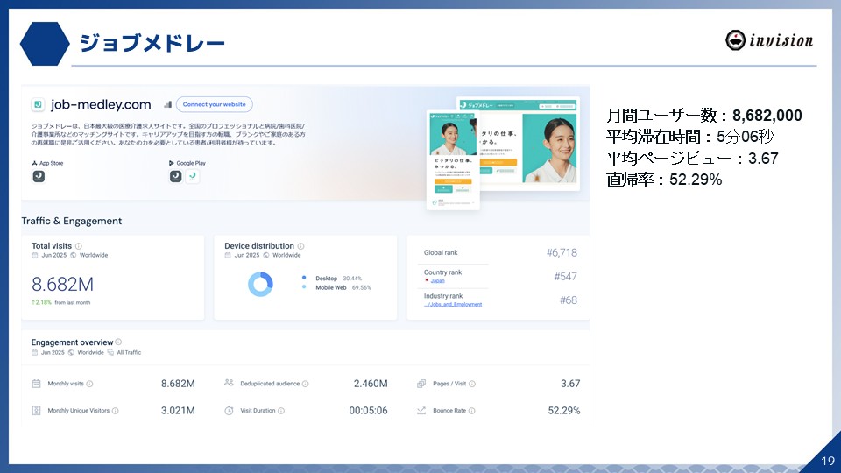Click the invision logo icon
Screen dimensions: 841x473
pos(735,40)
